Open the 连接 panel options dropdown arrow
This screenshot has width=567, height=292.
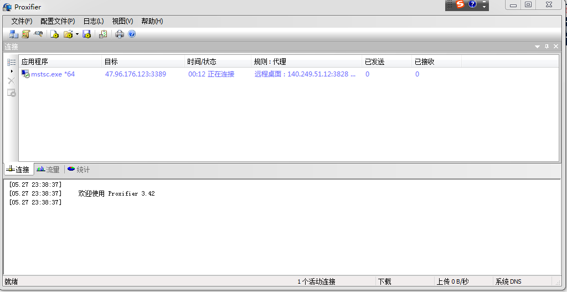(x=537, y=47)
